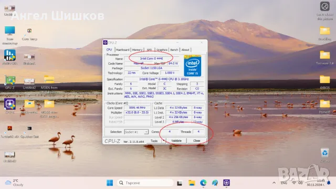The image size is (336, 189).
Task: Click the Tools button in CPU-Z
Action: (x=154, y=141)
